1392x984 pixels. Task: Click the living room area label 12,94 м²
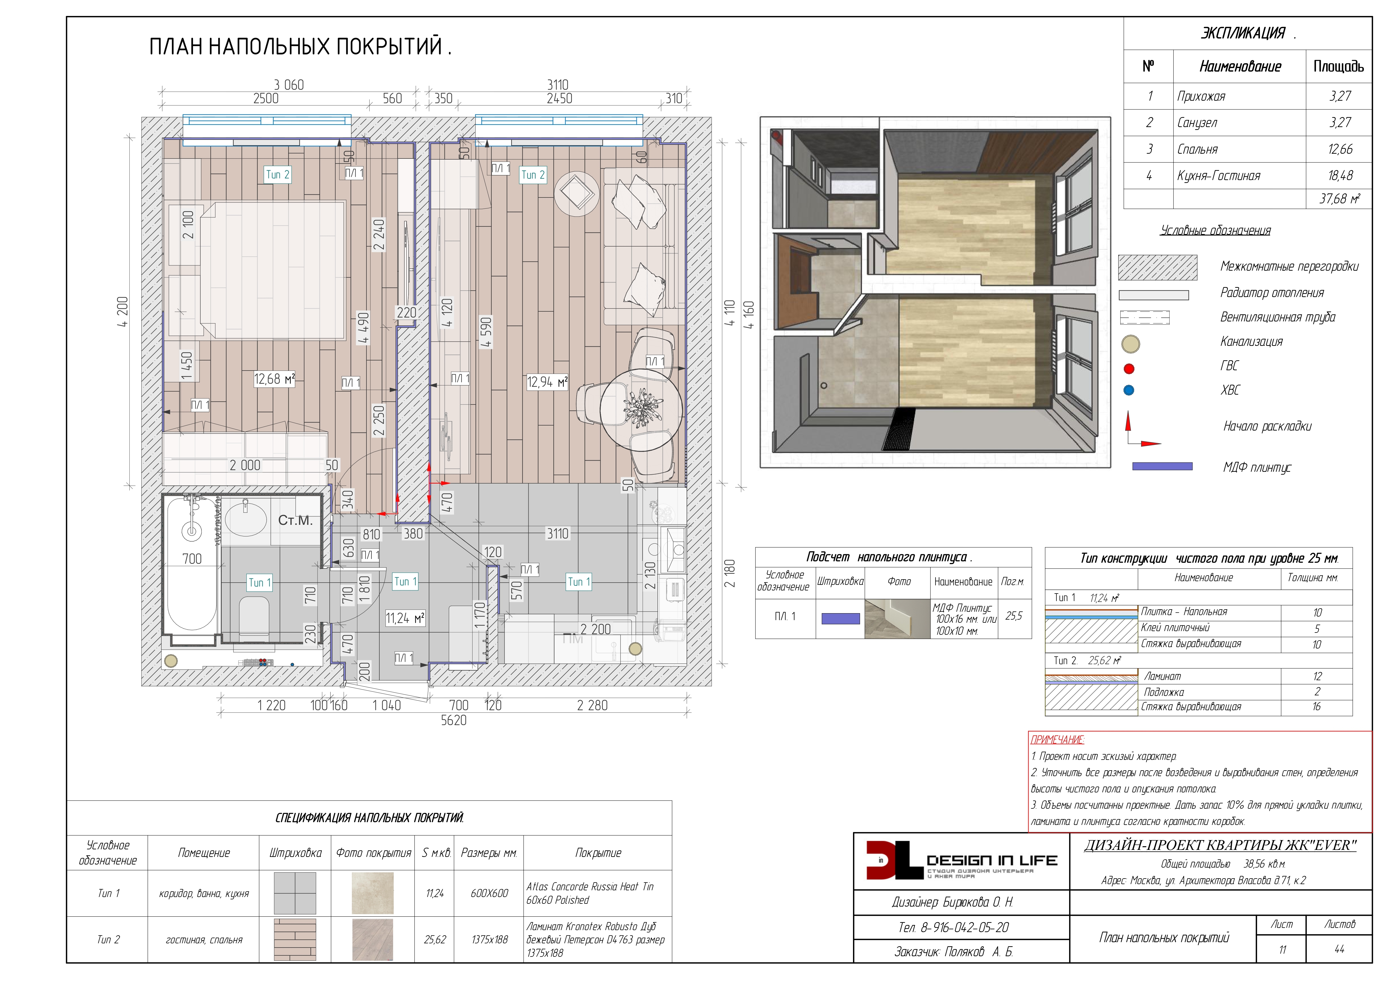[547, 382]
